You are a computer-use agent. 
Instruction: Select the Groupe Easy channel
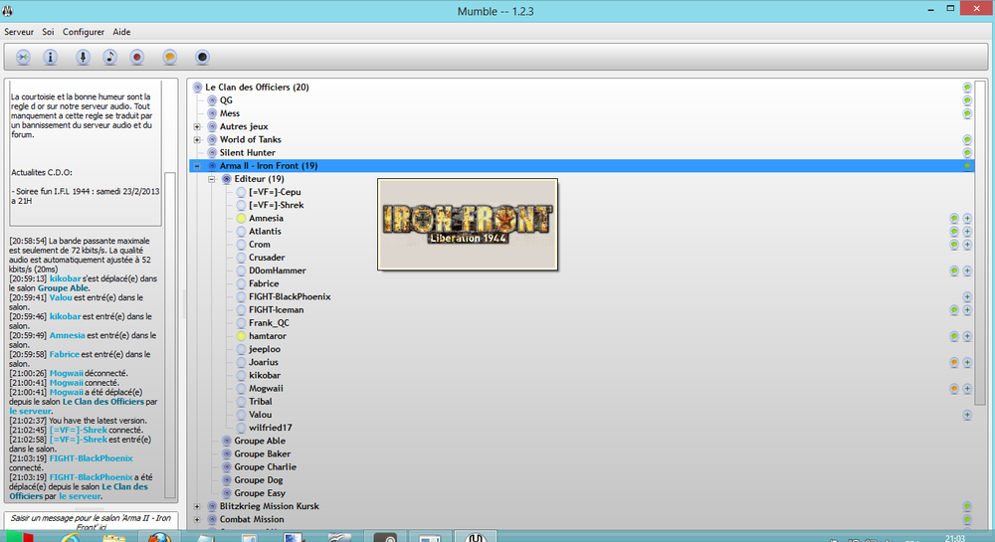coord(260,493)
